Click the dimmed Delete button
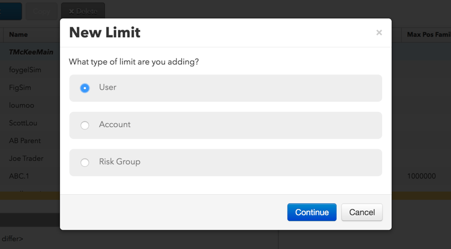 (83, 11)
